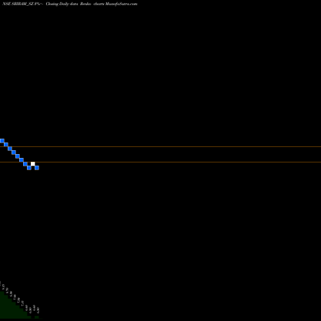Image resolution: width=321 pixels, height=321 pixels.
Task: Click the upper orange horizontal level line
Action: [160, 146]
